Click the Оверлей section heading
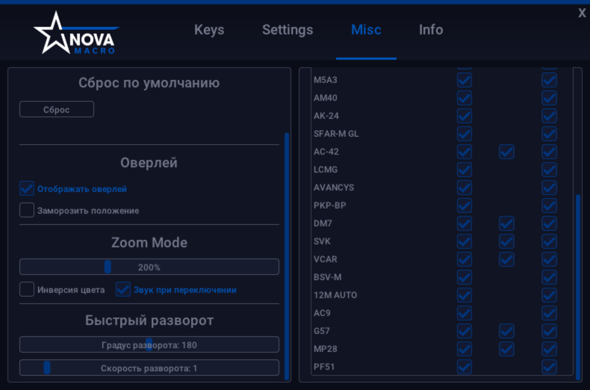590x390 pixels. click(x=149, y=163)
